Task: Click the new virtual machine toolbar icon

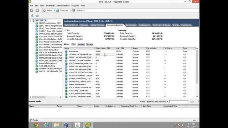Action: point(32,16)
